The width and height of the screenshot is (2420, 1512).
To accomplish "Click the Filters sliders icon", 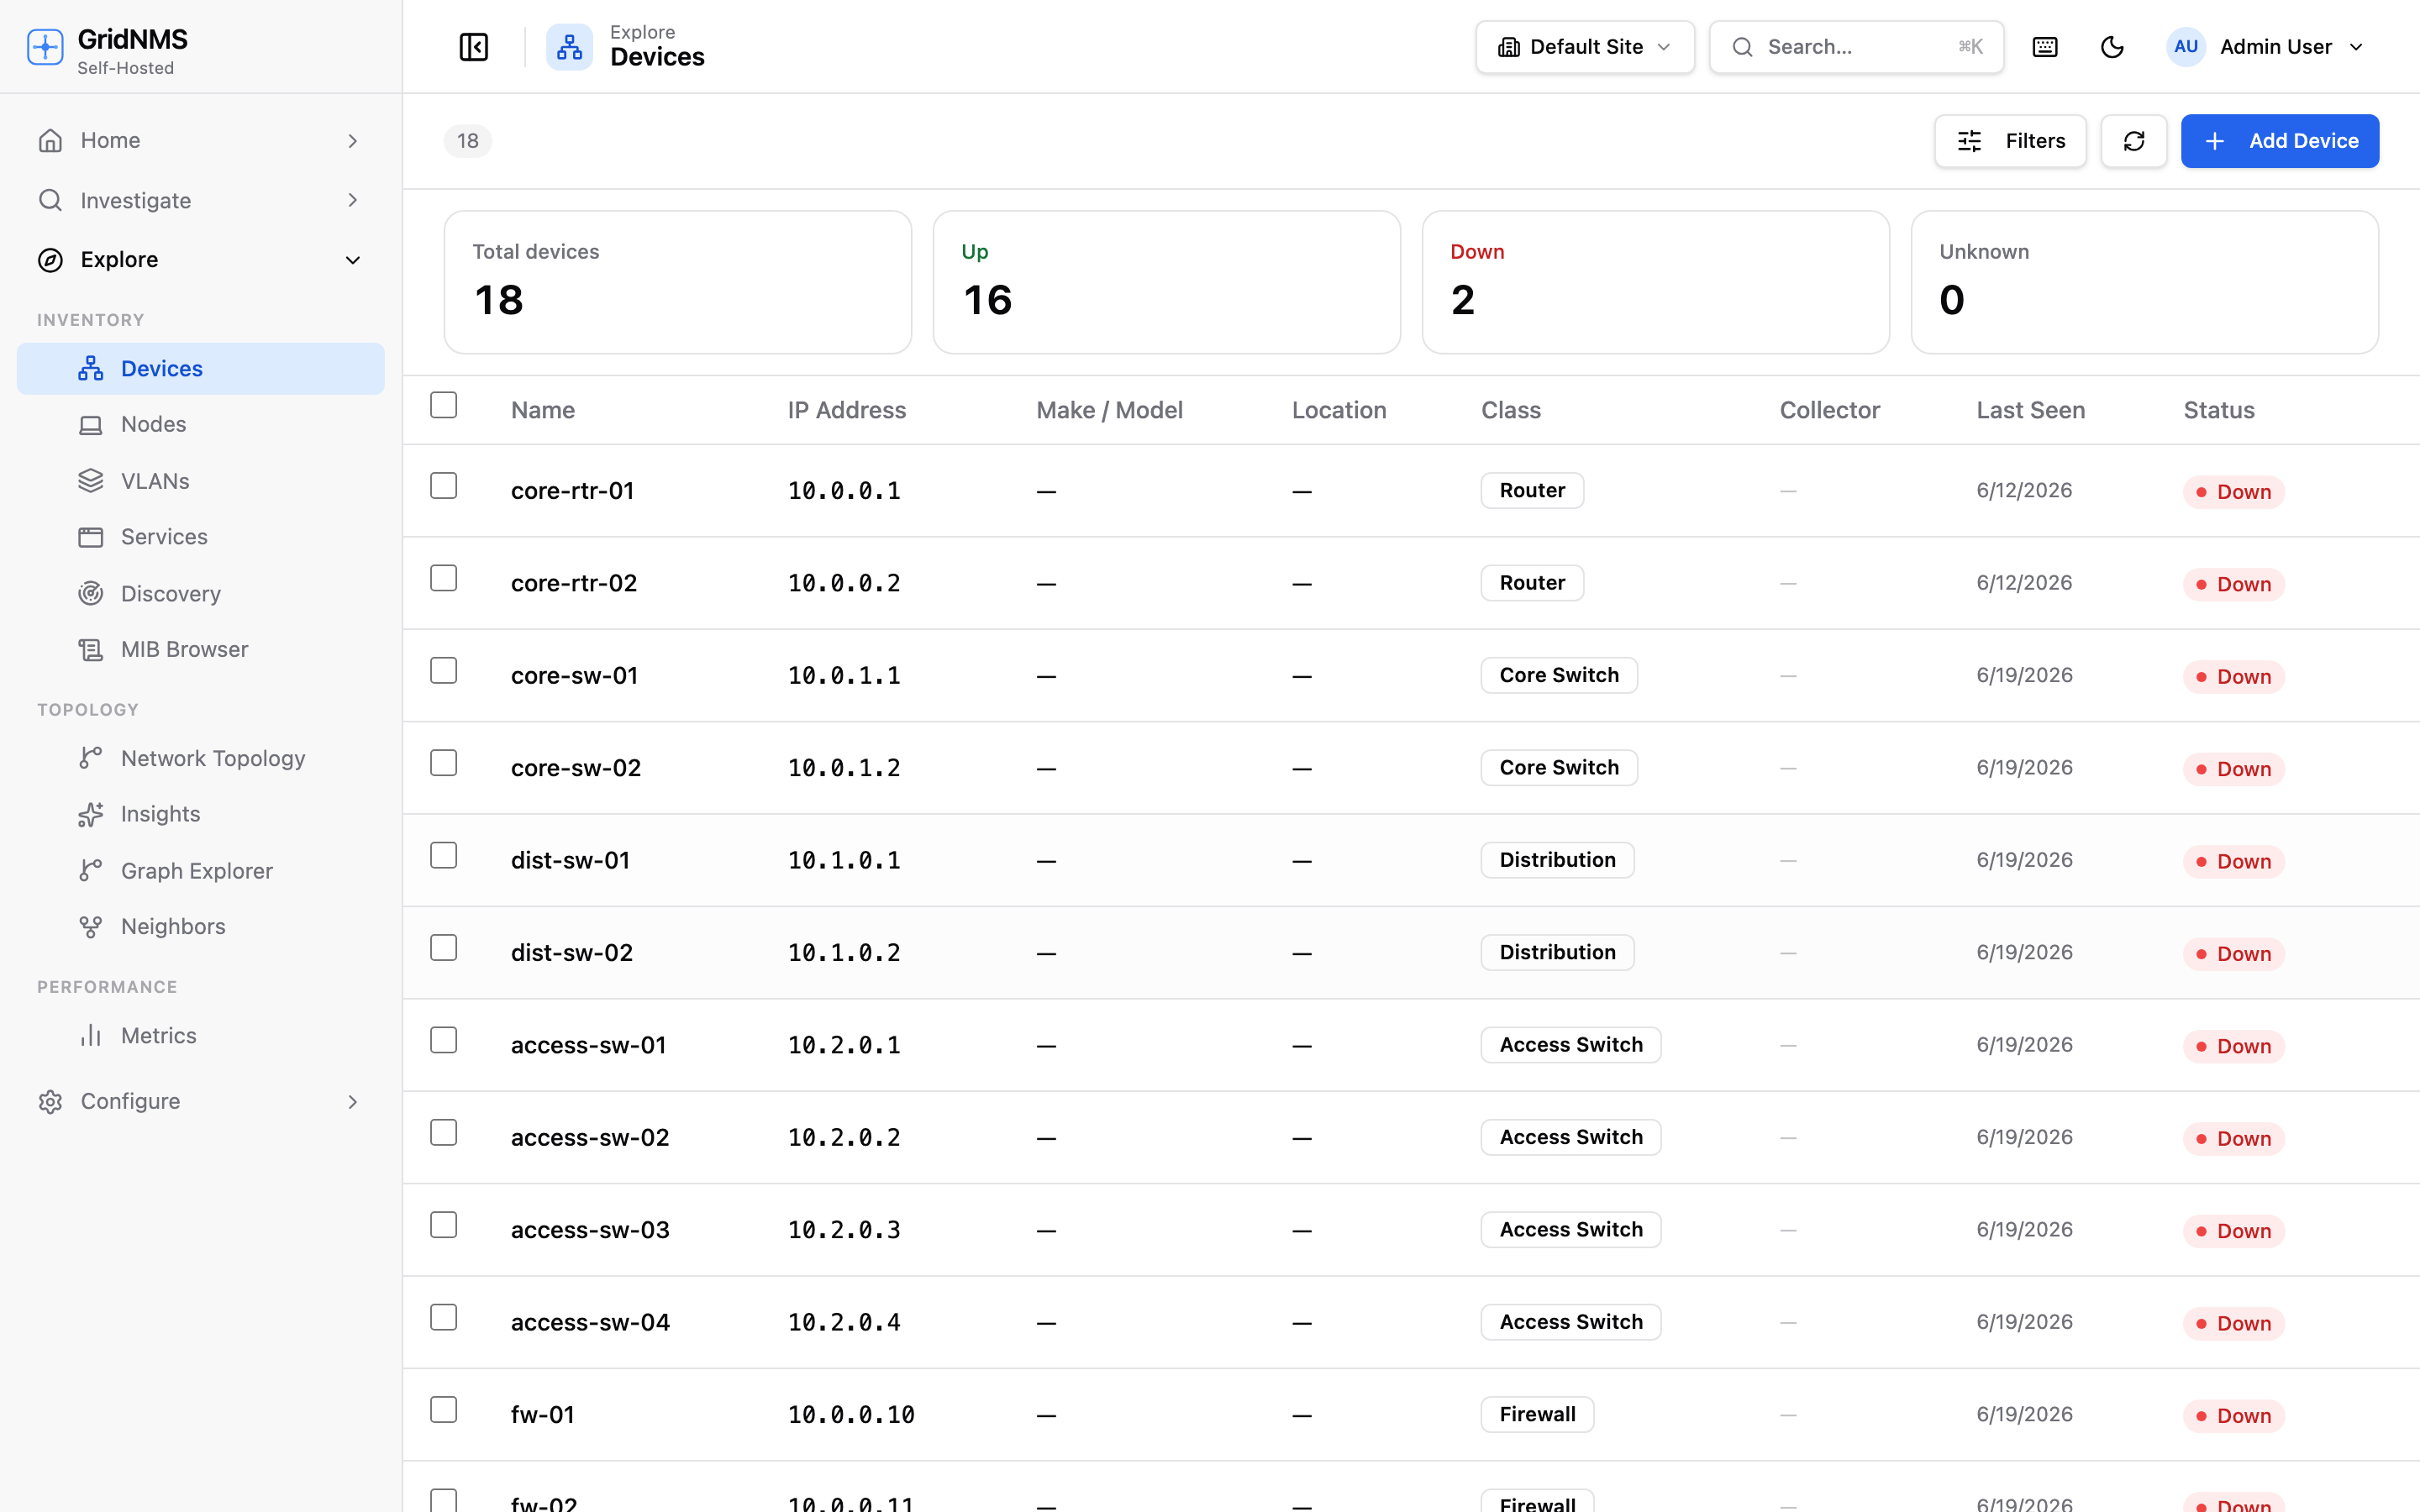I will [x=1970, y=141].
